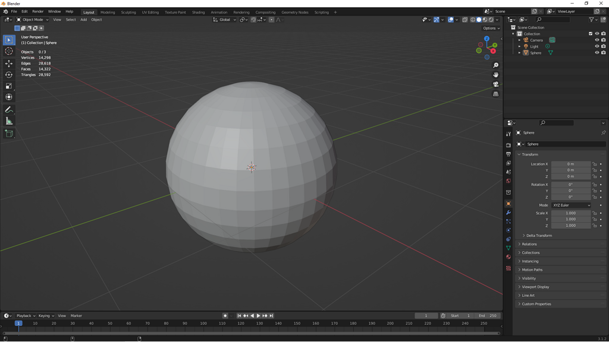Screen dimensions: 609x342
Task: Switch to the Shading workspace tab
Action: [x=198, y=11]
